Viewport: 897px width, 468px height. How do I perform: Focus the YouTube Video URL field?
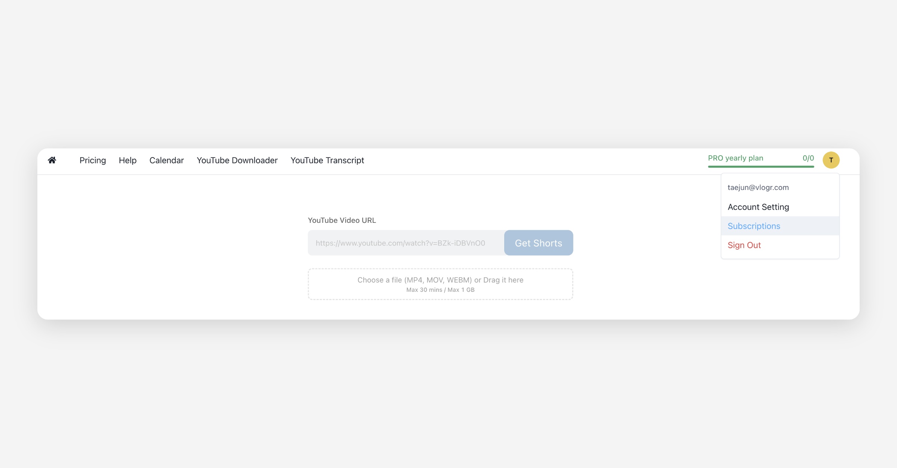[406, 243]
